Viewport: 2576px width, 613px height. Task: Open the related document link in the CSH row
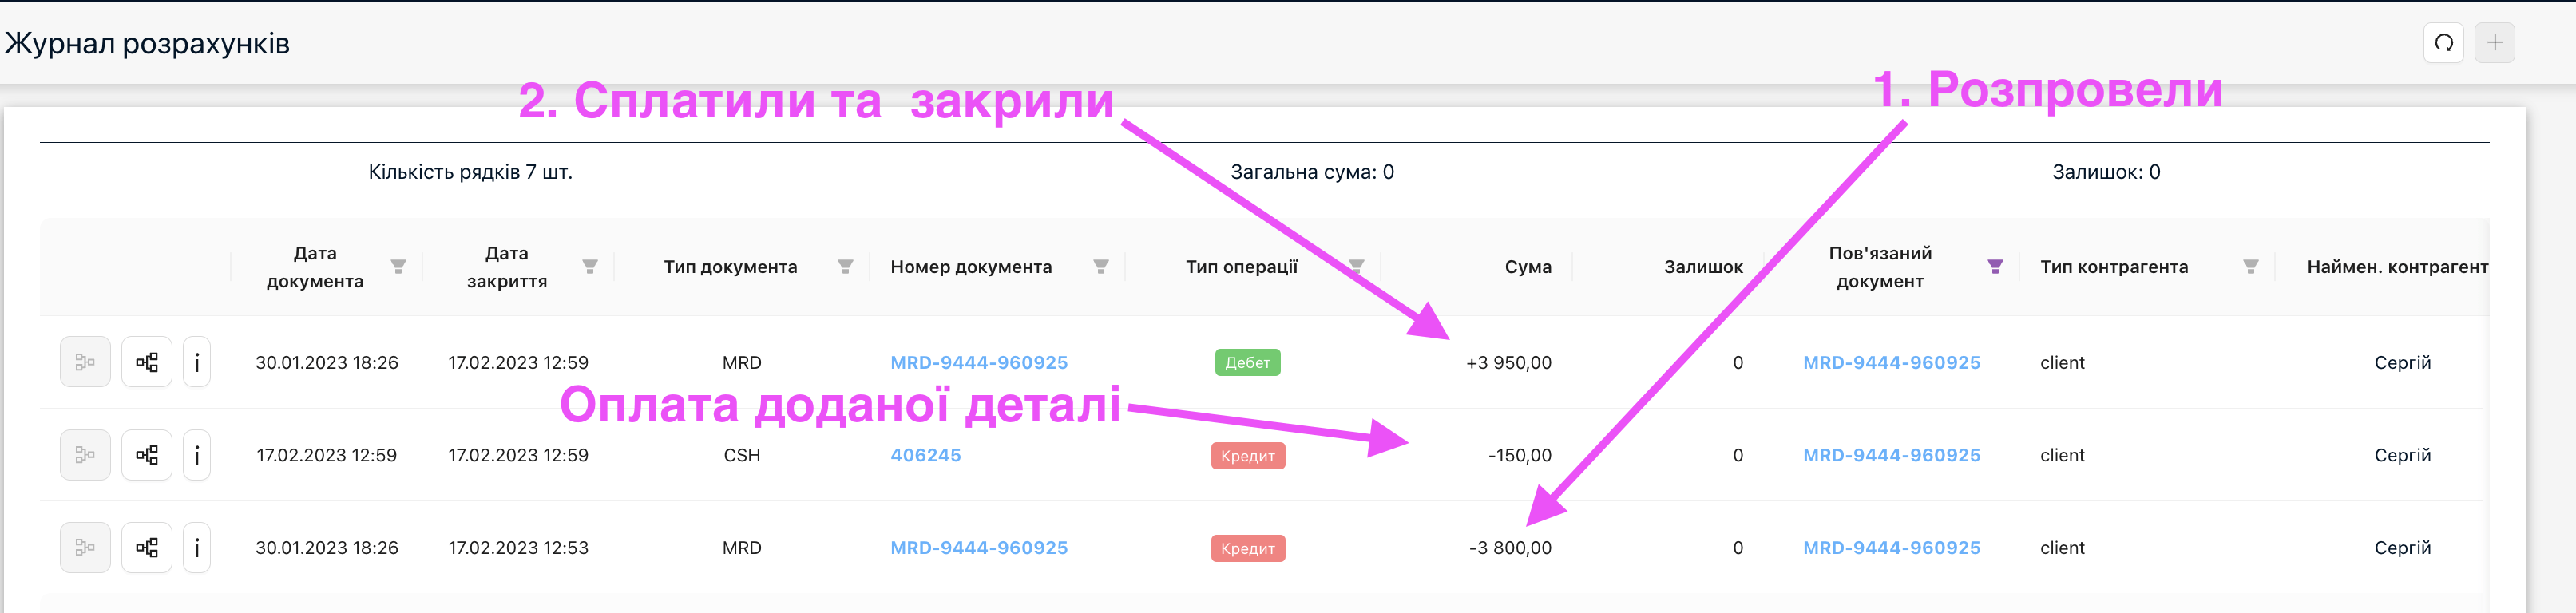coord(1891,455)
